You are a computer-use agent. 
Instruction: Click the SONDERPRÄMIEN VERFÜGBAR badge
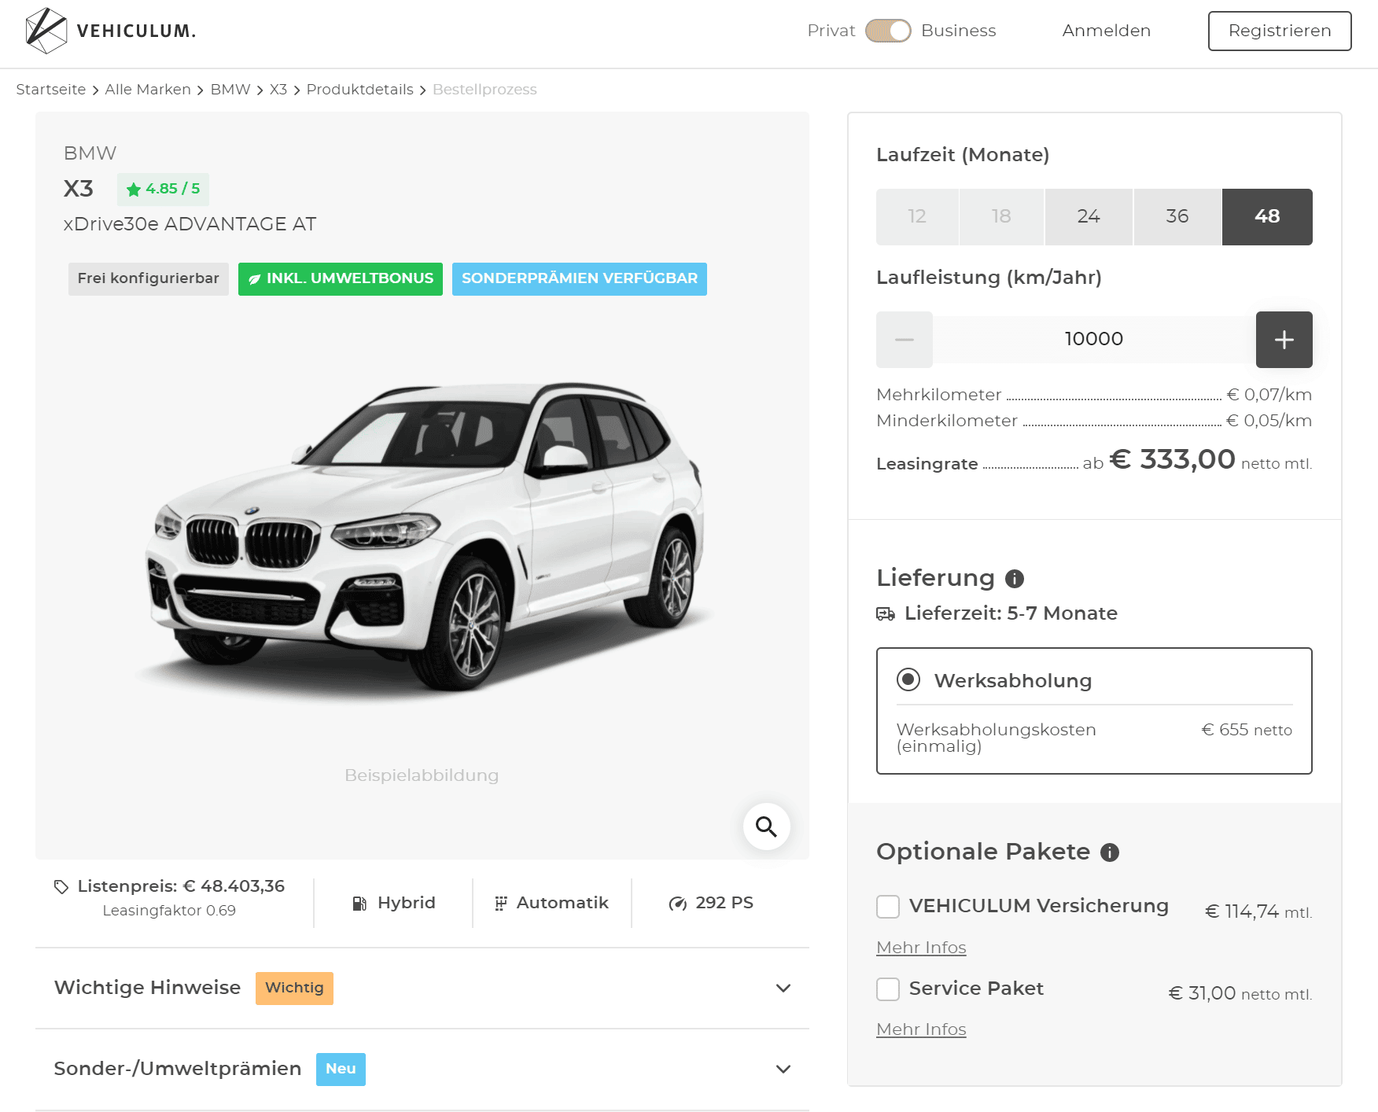[x=580, y=279]
